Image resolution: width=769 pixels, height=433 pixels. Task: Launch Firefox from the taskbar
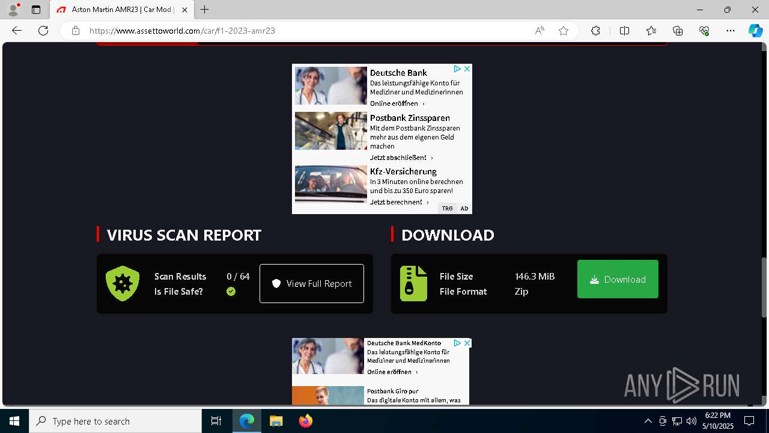pos(305,421)
